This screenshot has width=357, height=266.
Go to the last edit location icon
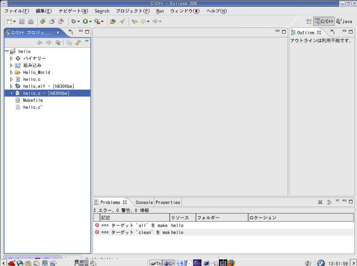pyautogui.click(x=135, y=21)
